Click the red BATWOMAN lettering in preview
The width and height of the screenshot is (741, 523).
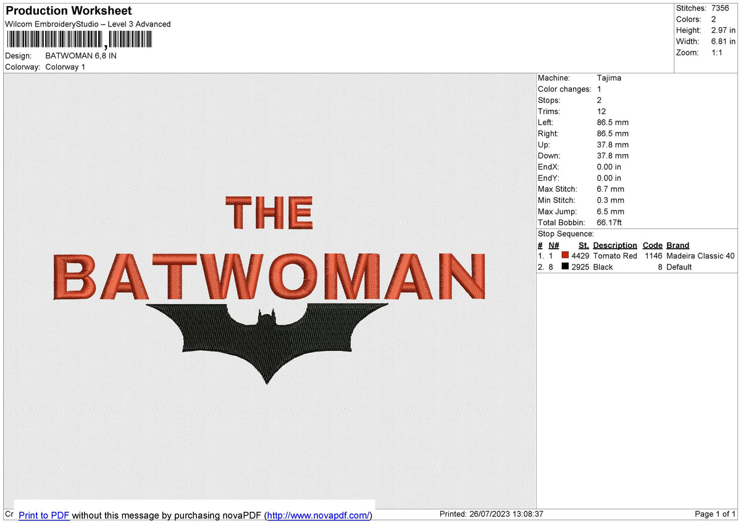pos(270,276)
